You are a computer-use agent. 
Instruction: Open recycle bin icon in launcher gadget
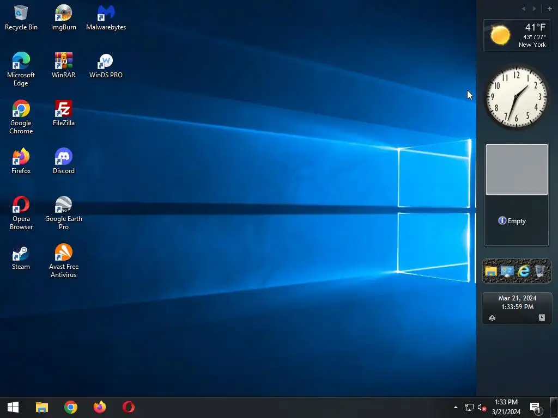(540, 271)
